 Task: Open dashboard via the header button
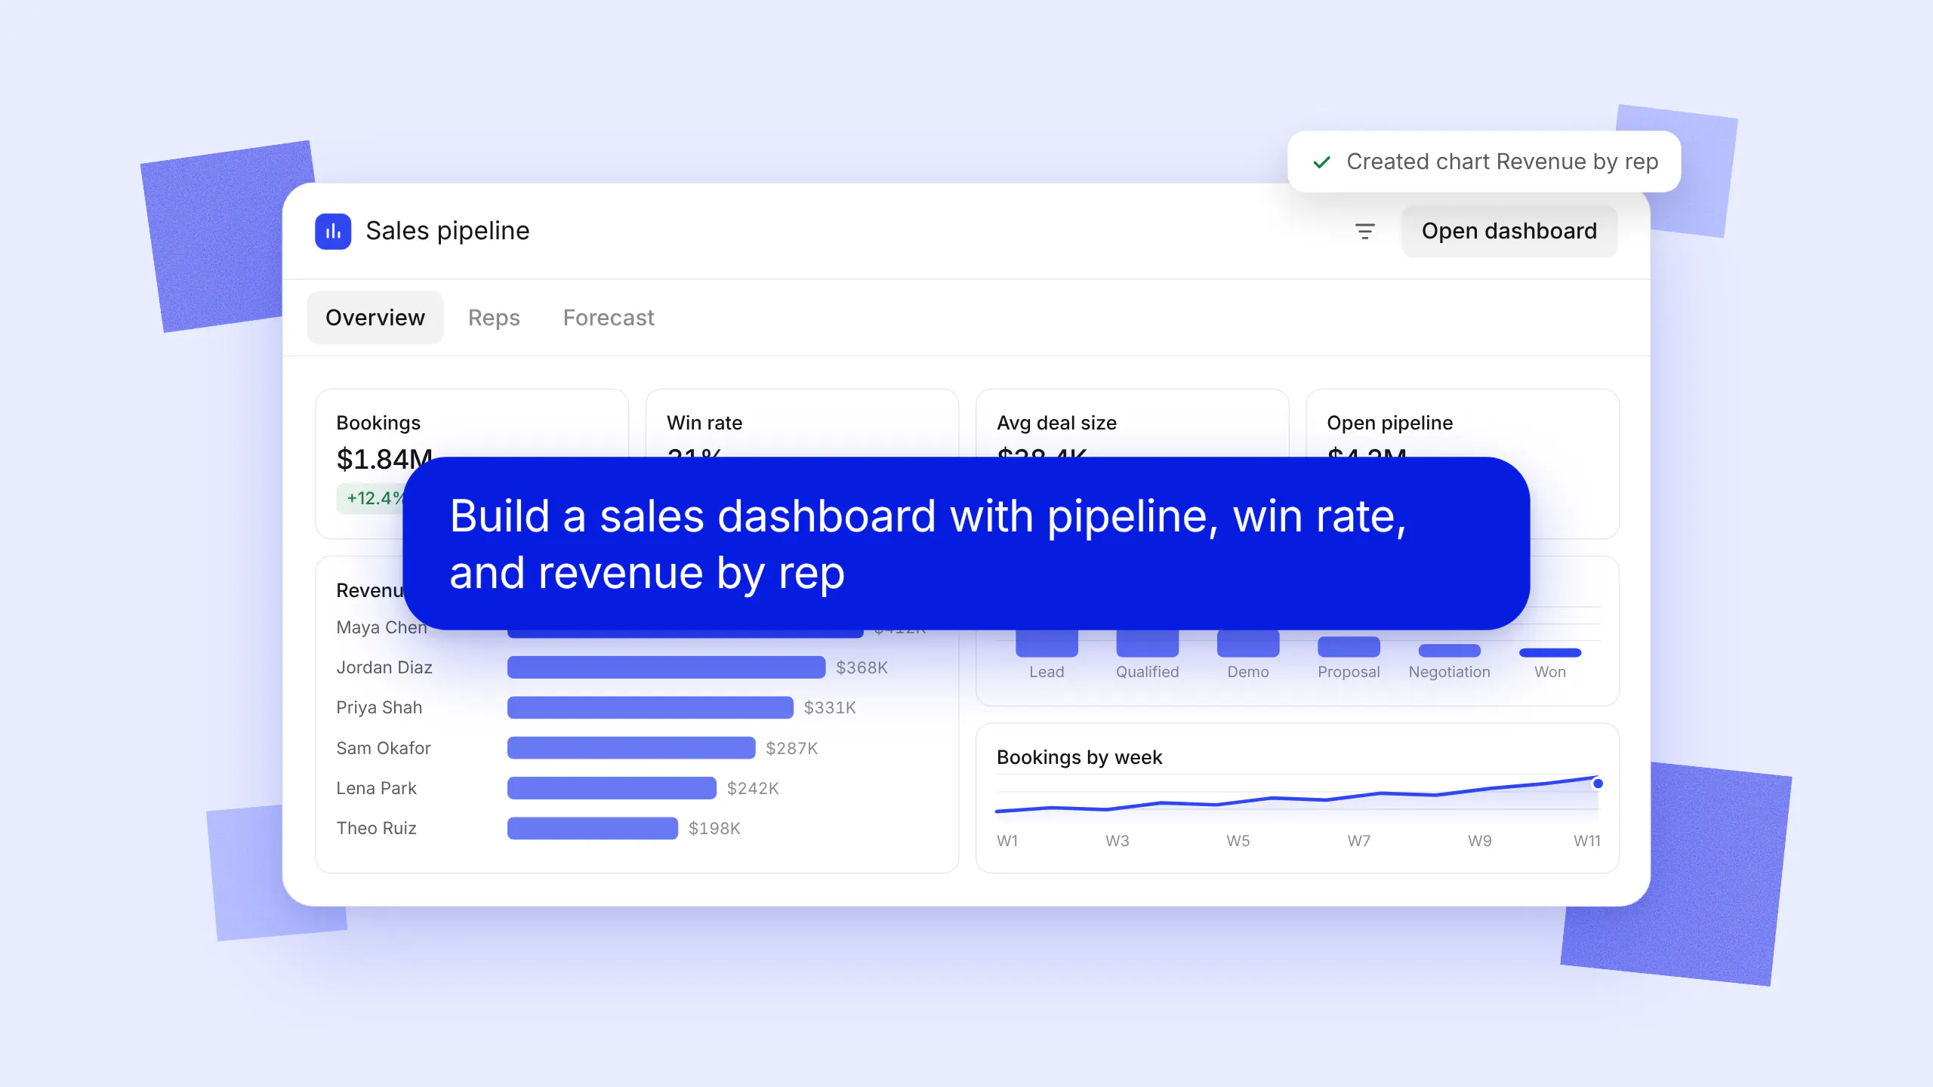pyautogui.click(x=1509, y=231)
